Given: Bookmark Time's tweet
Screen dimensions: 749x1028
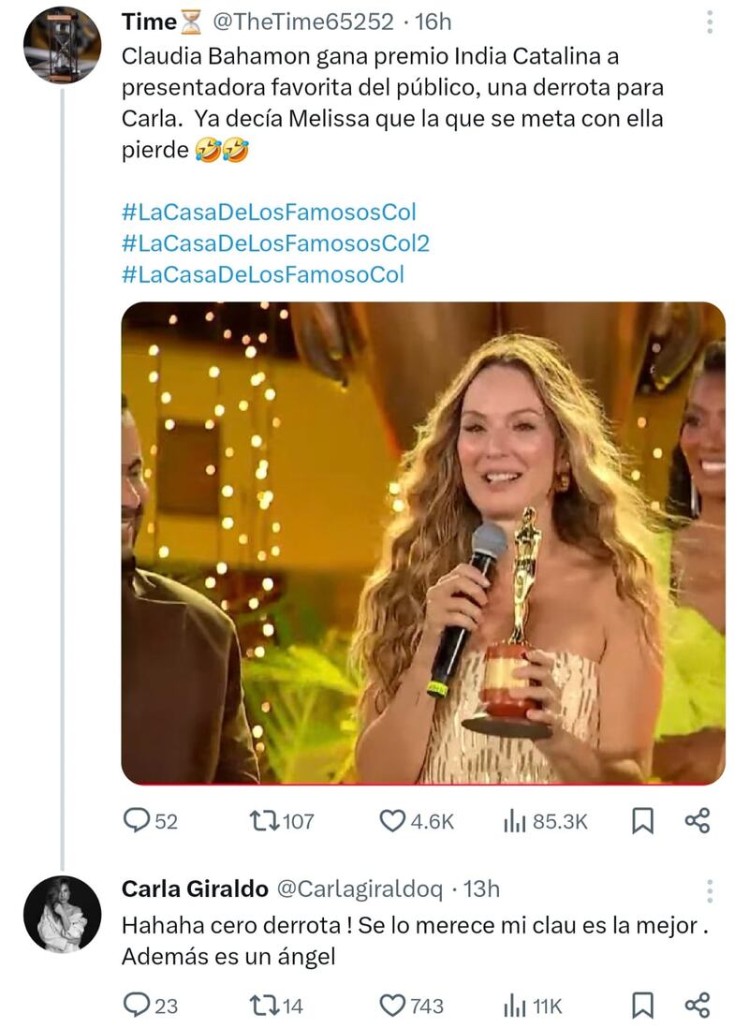Looking at the screenshot, I should 642,819.
